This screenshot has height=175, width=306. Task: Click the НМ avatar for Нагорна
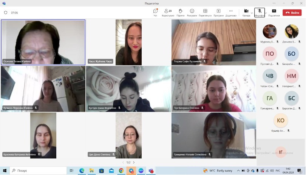[x=292, y=76]
